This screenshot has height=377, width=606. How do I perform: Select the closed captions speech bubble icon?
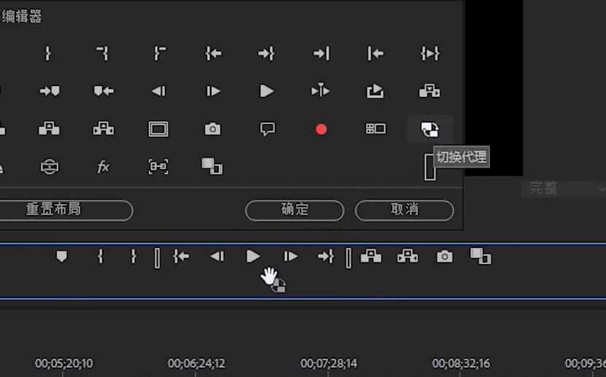(x=268, y=129)
